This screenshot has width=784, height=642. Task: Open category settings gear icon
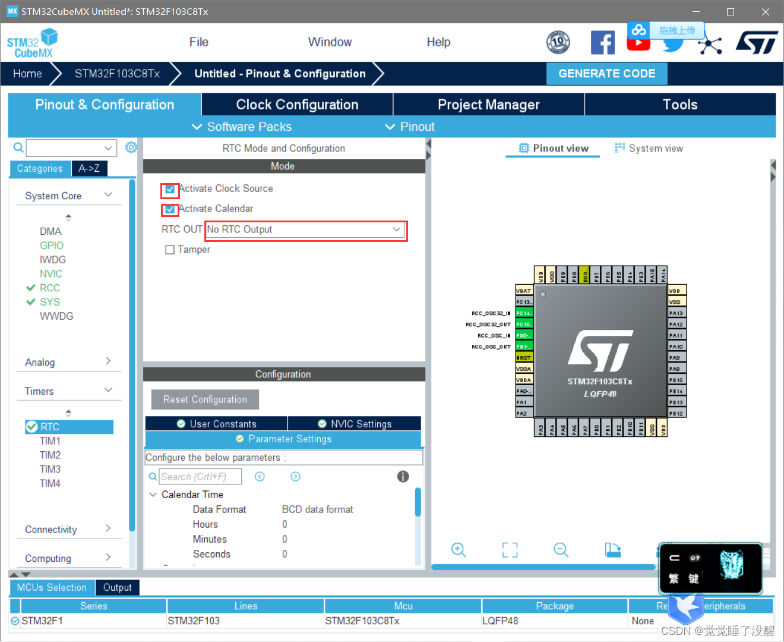(131, 147)
